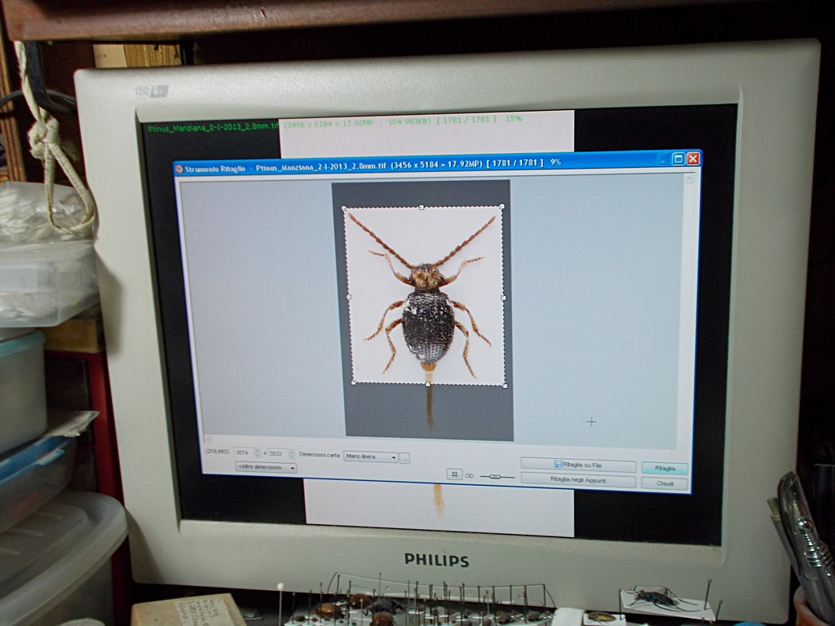835x626 pixels.
Task: Click Ritaglia negli Appunti button
Action: click(x=578, y=481)
